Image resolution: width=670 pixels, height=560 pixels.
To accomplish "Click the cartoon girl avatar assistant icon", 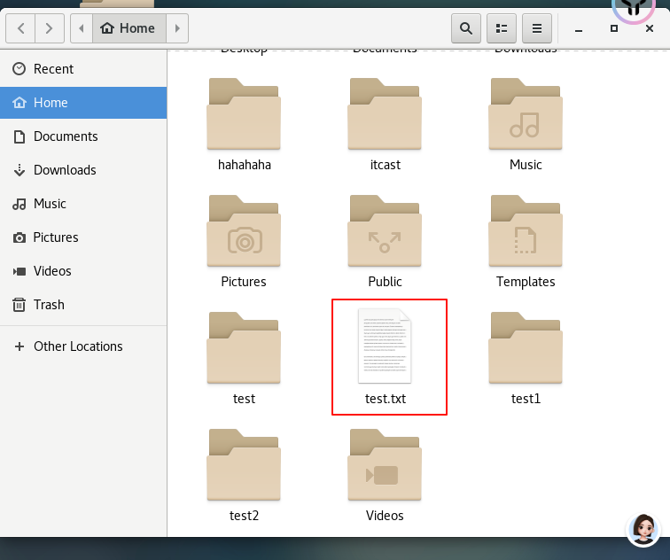I will pos(643,530).
